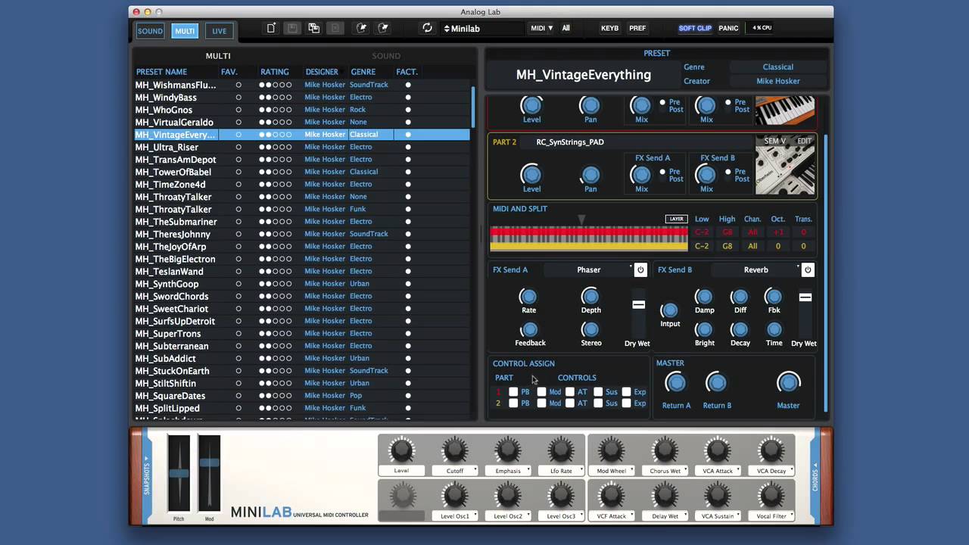
Task: Open KEYB keyboard settings
Action: (609, 28)
